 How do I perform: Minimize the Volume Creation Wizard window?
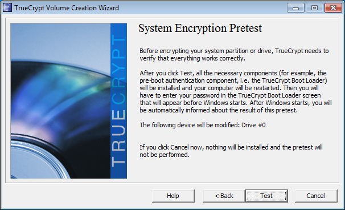pyautogui.click(x=295, y=8)
